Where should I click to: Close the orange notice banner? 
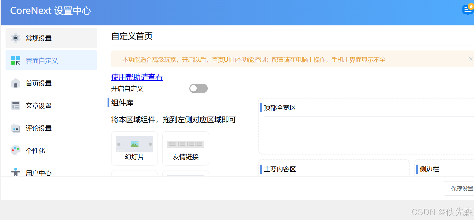point(471,59)
